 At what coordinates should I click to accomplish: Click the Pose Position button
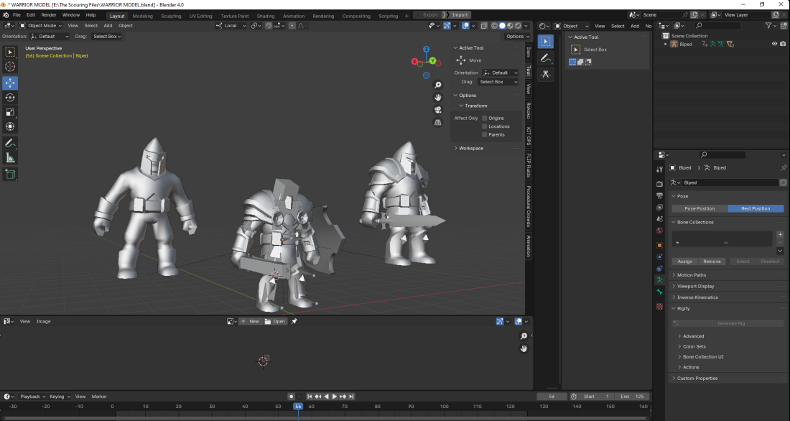tap(700, 208)
